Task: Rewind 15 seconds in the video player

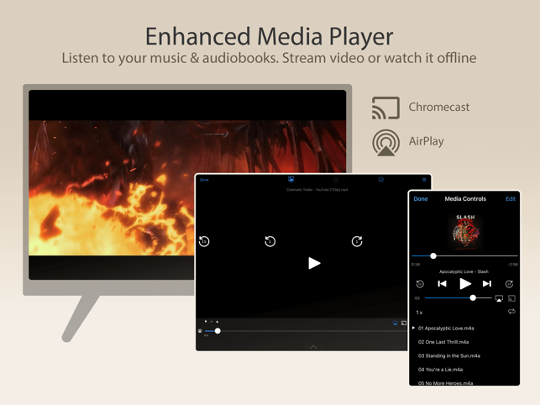Action: (204, 241)
